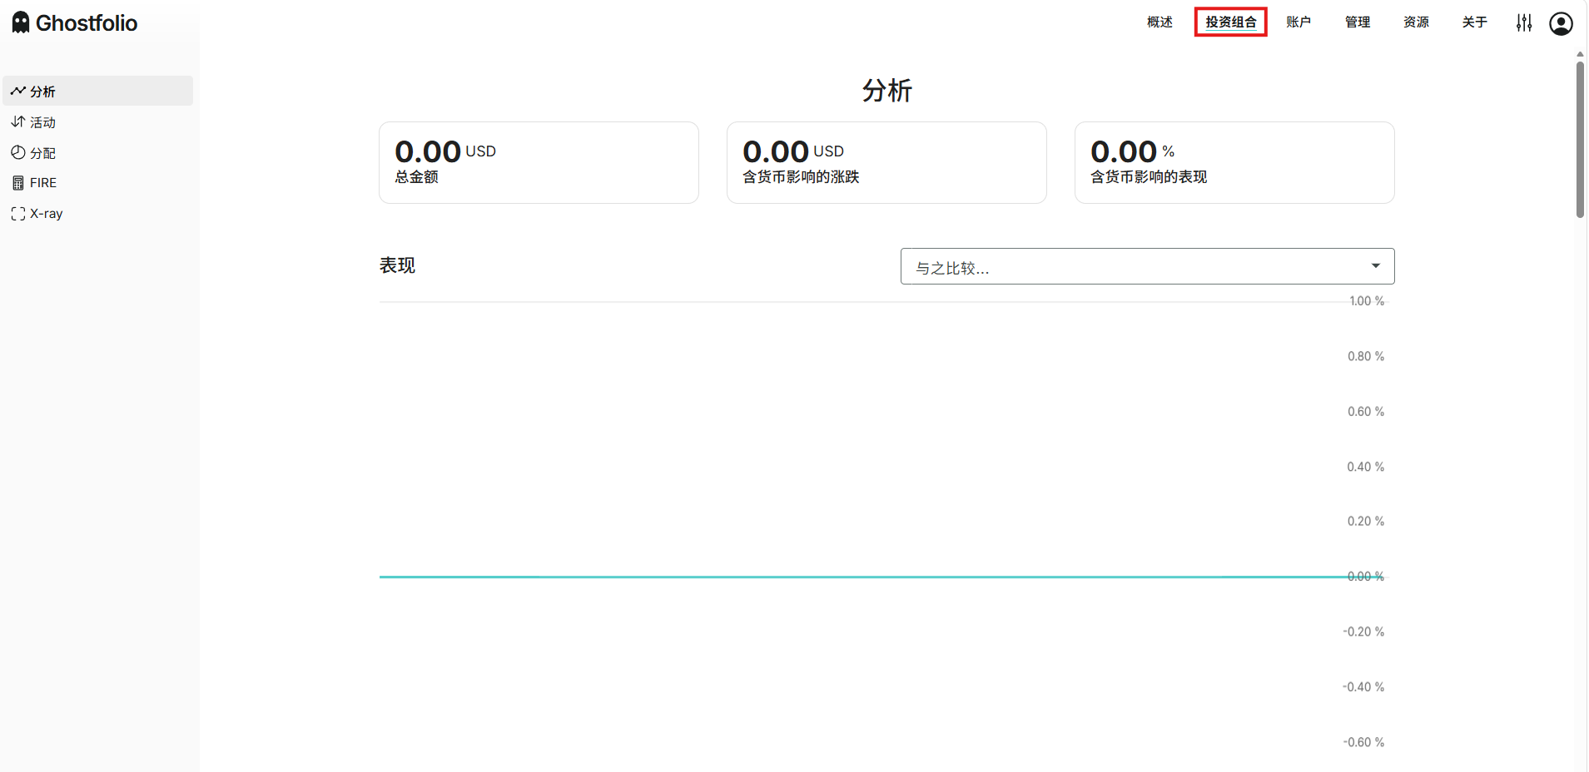Click the 活动 swap arrows icon

(x=17, y=121)
